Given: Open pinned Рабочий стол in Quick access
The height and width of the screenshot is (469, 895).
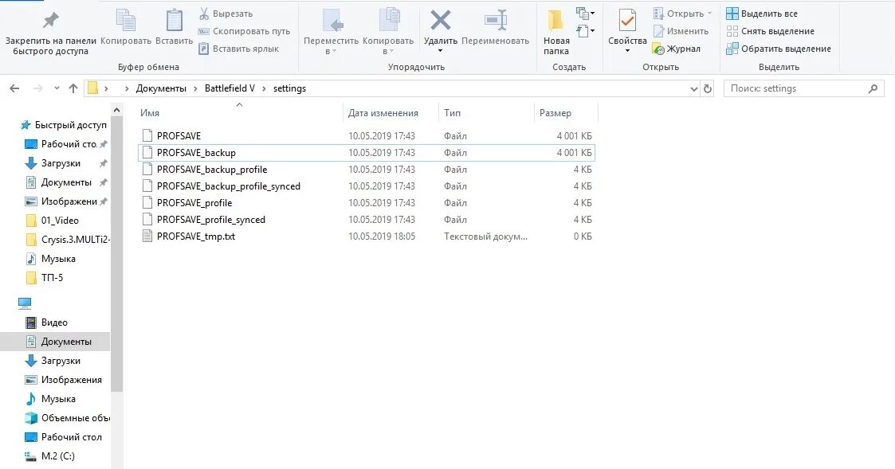Looking at the screenshot, I should click(66, 144).
